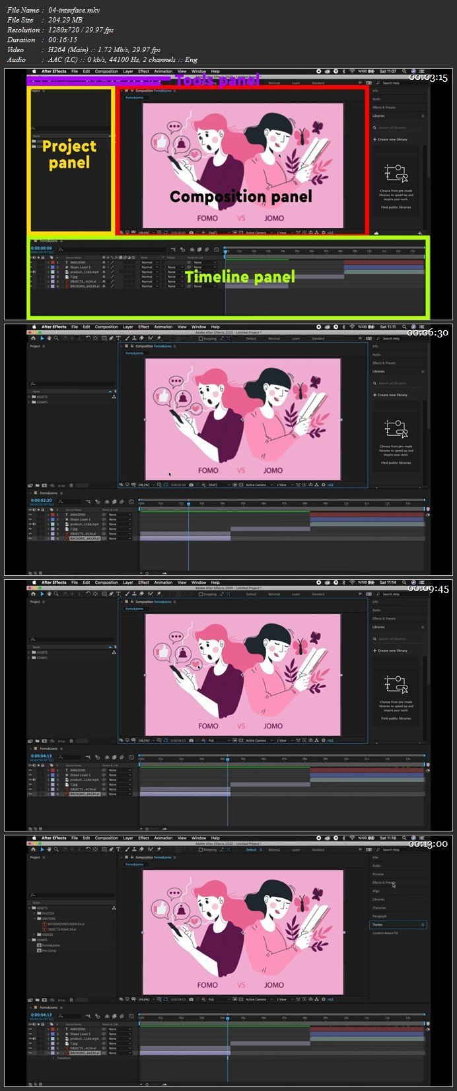This screenshot has width=457, height=1091.
Task: Pick the Hand tool in the 00:13:00 frame
Action: click(x=49, y=849)
